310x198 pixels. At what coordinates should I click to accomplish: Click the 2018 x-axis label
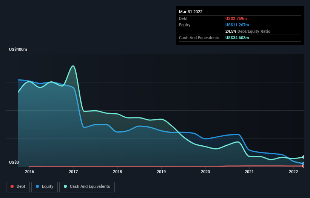(117, 172)
